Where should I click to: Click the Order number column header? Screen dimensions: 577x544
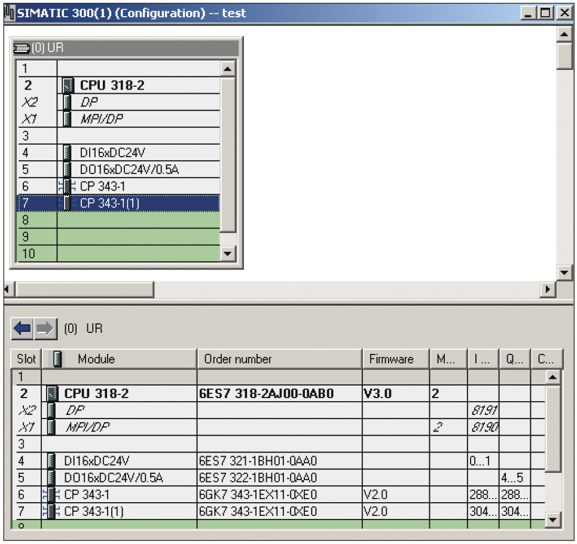tap(280, 359)
